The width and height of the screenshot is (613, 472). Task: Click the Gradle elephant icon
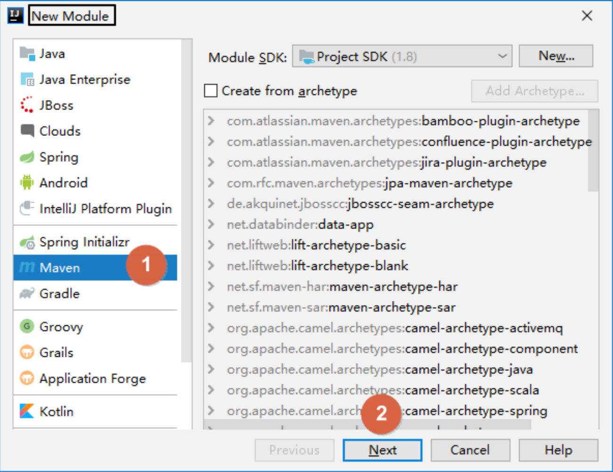tap(27, 293)
